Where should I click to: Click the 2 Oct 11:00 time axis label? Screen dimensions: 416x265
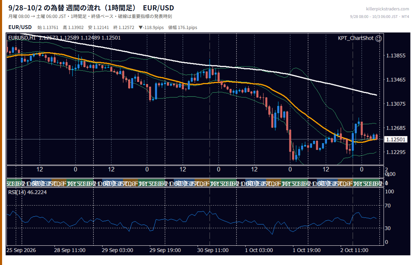[x=354, y=250]
